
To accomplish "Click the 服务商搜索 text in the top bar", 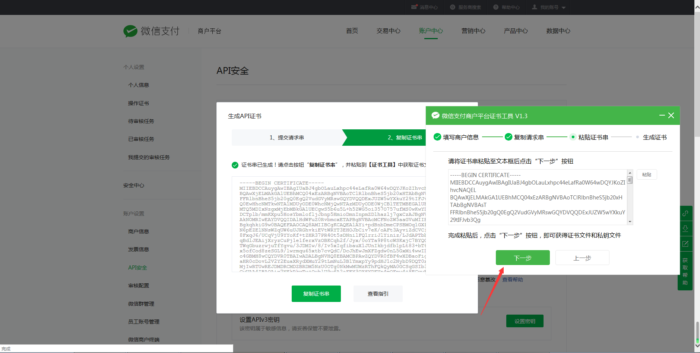I will [470, 7].
